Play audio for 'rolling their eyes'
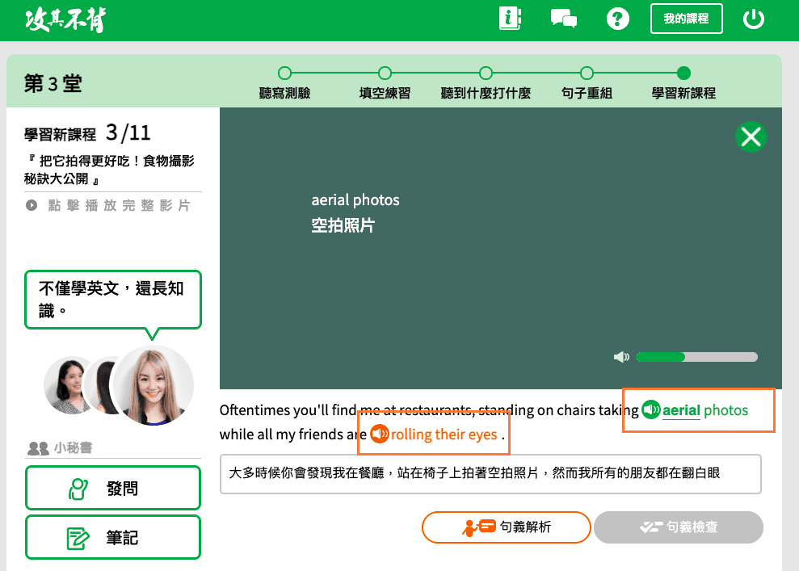 click(379, 435)
